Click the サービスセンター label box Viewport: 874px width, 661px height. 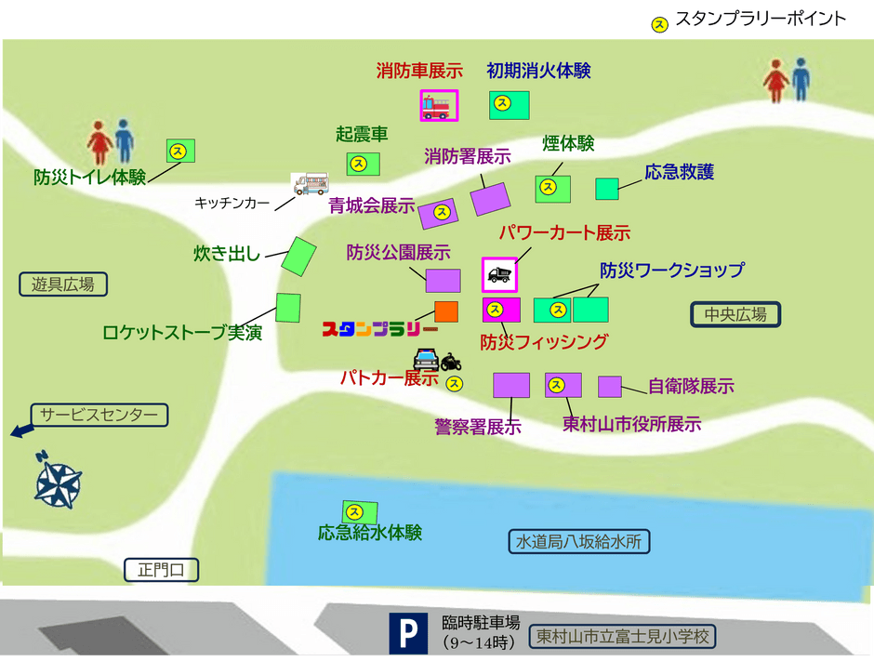coord(99,415)
